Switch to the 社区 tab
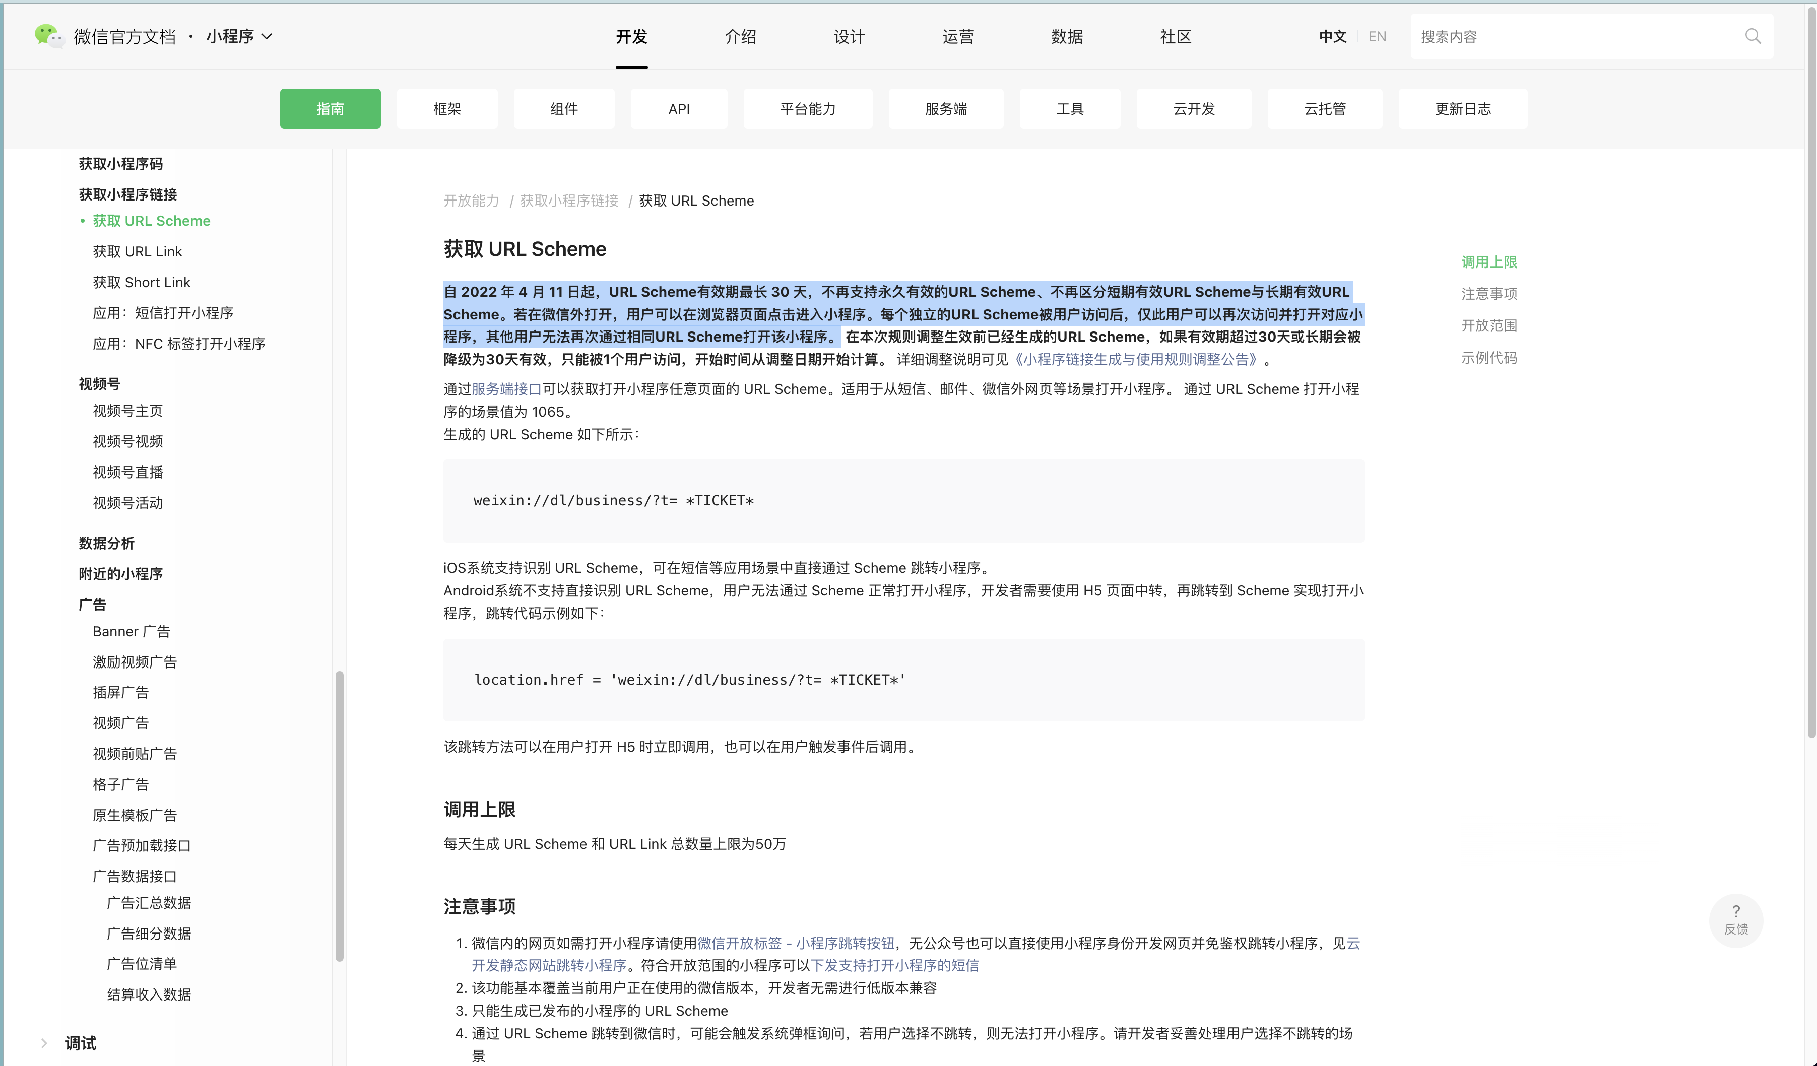1817x1066 pixels. (x=1175, y=36)
